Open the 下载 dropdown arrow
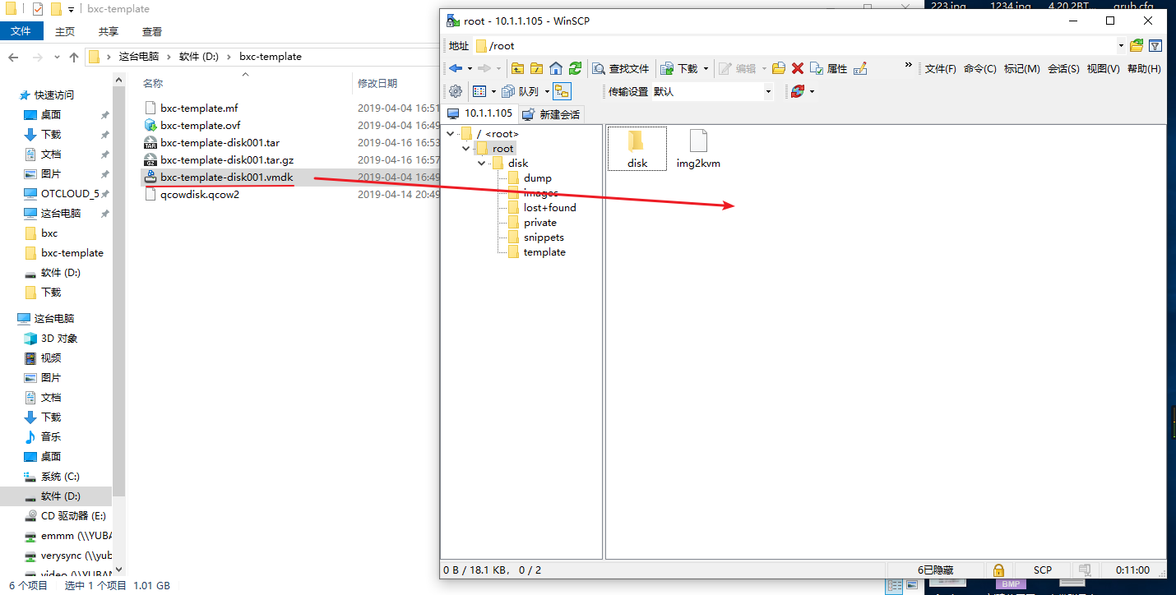This screenshot has height=595, width=1176. point(706,68)
